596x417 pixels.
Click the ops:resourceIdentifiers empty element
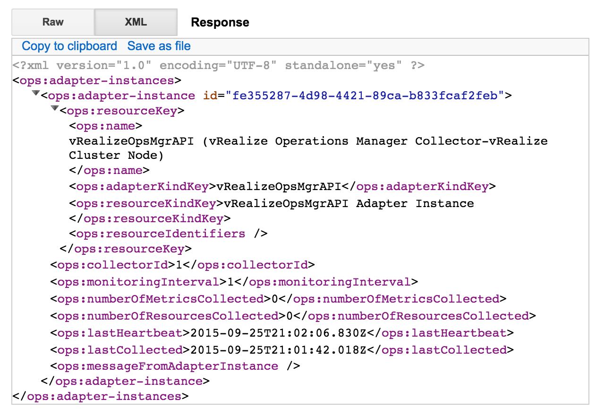168,234
